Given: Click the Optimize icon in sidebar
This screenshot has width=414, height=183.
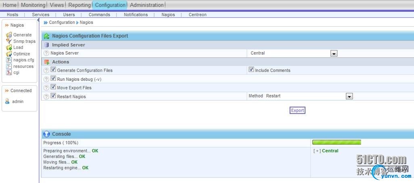Looking at the screenshot, I should point(9,54).
